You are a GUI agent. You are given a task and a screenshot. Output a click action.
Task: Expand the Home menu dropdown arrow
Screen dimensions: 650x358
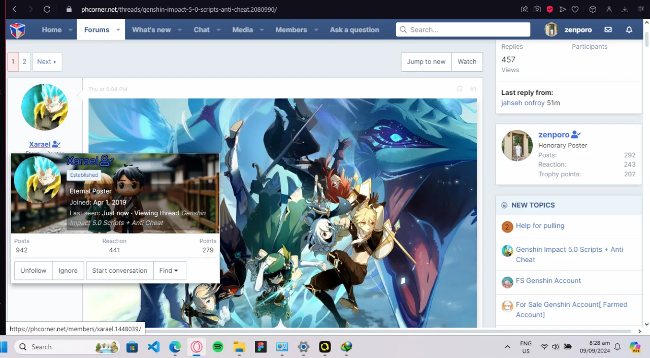pos(71,30)
